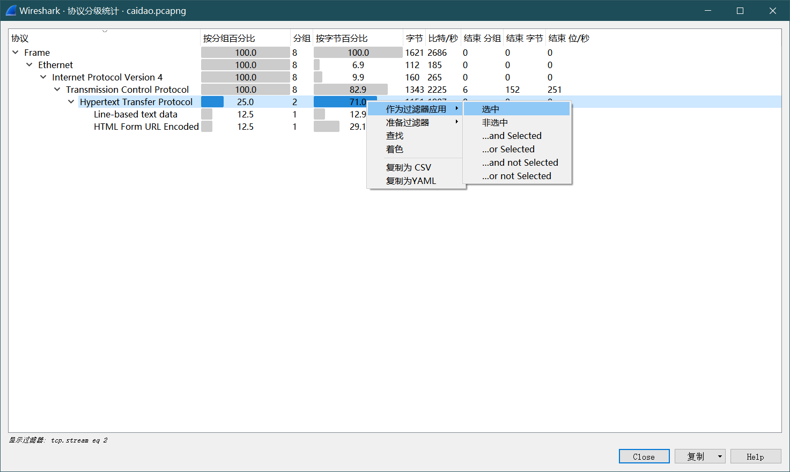790x472 pixels.
Task: Select 复制为 CSV menu entry
Action: 416,167
